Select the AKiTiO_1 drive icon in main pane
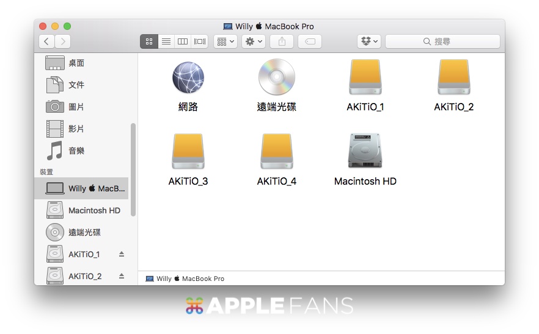Viewport: 539px width, 334px height. tap(365, 77)
